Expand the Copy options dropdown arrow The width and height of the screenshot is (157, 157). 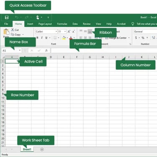[23, 35]
